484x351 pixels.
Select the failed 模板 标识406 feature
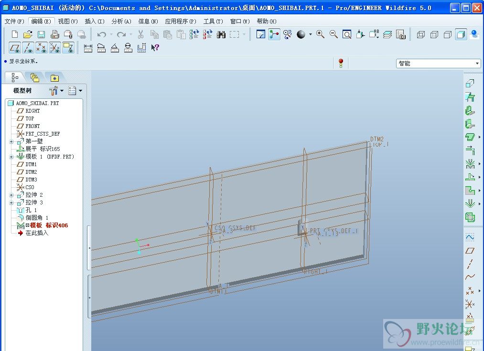49,225
